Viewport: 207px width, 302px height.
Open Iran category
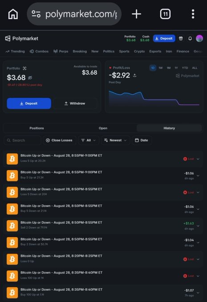pyautogui.click(x=169, y=52)
